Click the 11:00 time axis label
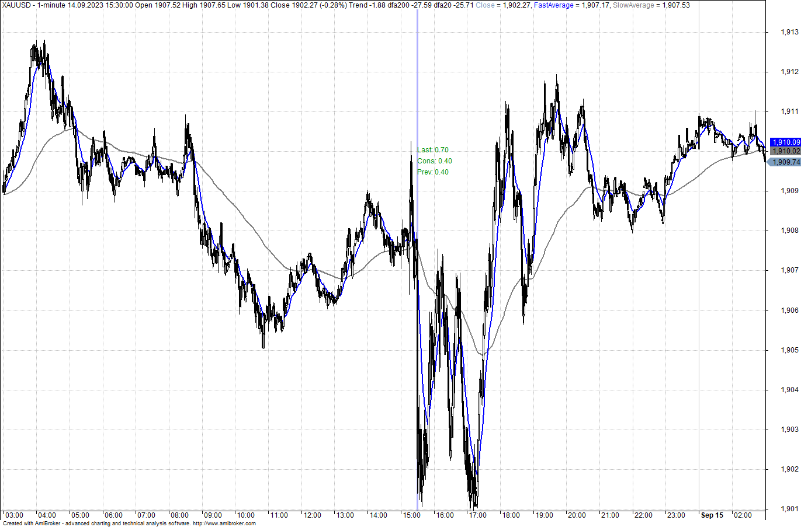 tap(279, 515)
